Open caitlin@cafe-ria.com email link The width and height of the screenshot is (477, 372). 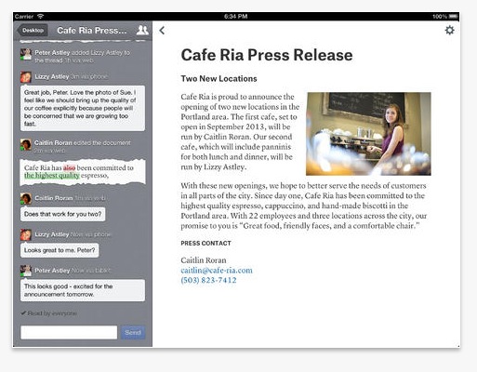coord(217,271)
